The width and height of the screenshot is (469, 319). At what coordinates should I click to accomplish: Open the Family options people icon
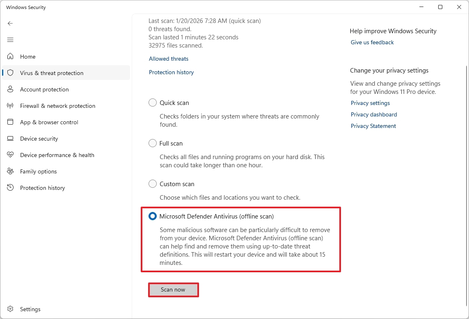10,171
